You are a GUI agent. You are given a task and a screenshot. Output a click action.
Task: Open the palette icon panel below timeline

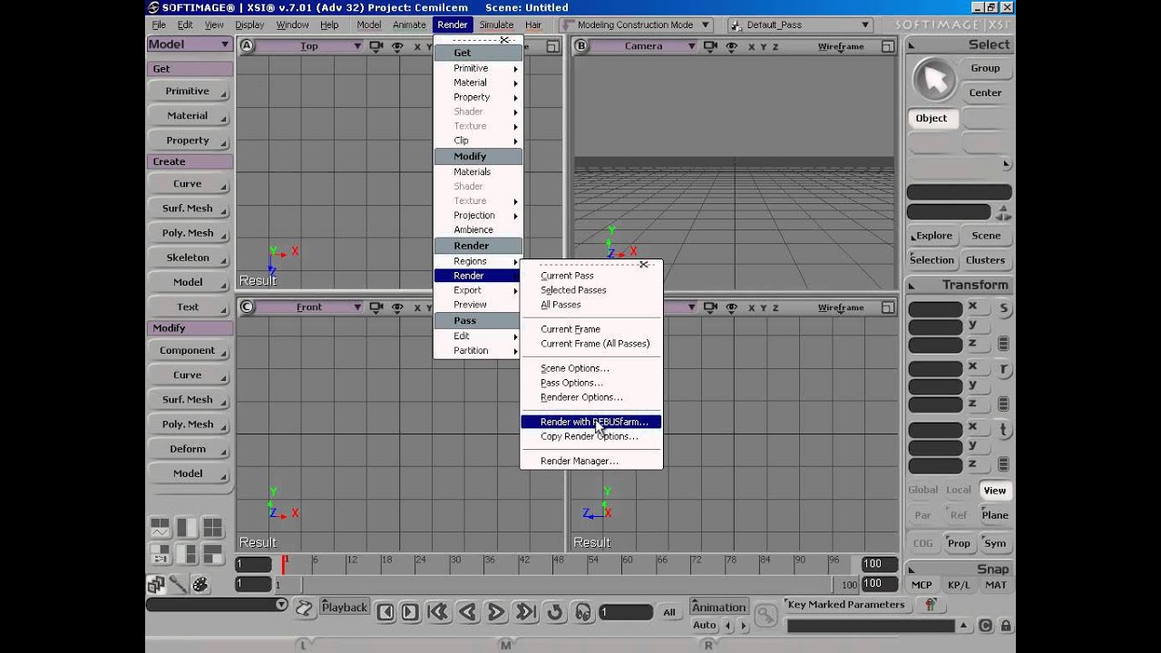(200, 585)
